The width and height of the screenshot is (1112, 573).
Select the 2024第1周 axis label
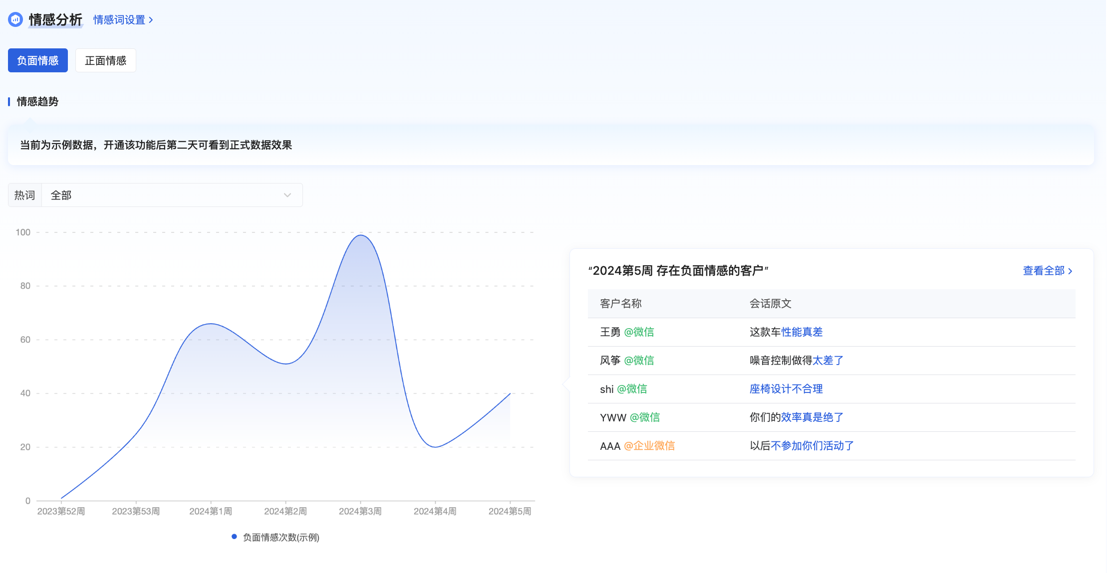[211, 511]
